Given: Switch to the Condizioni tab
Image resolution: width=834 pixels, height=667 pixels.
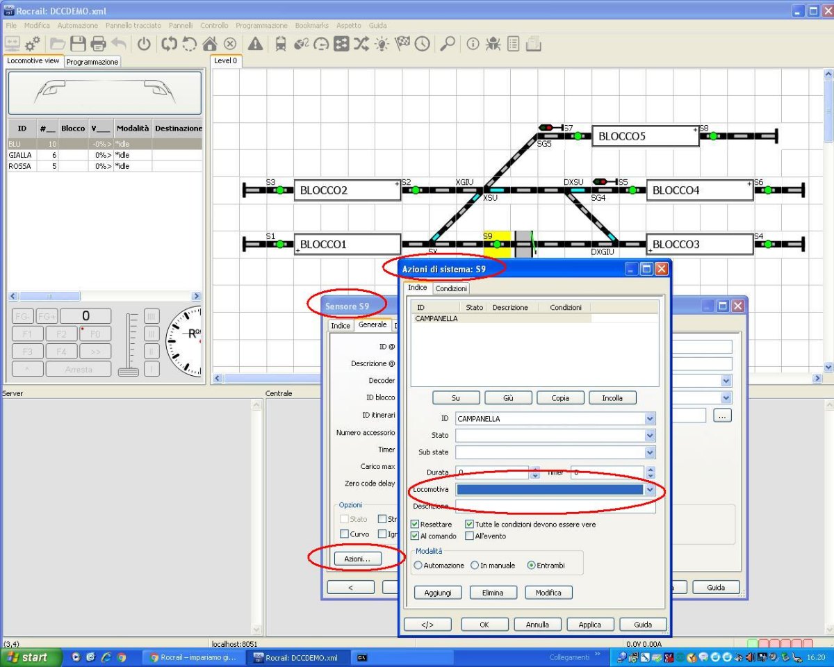Looking at the screenshot, I should click(x=451, y=288).
